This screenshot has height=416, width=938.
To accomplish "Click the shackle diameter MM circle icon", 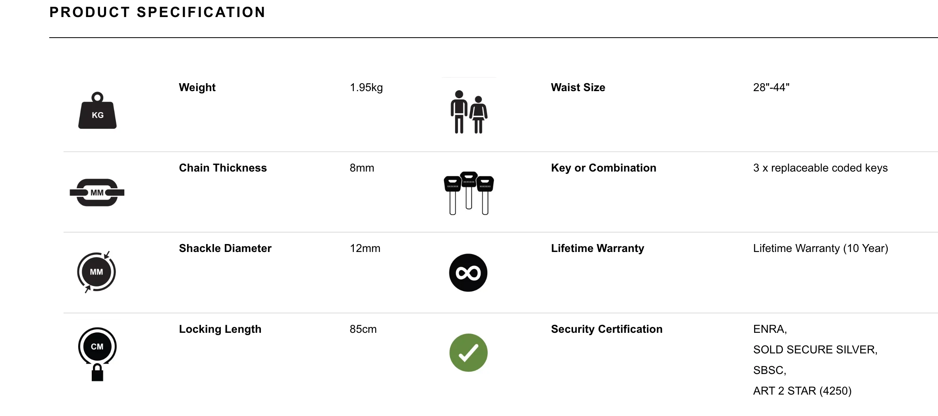I will pyautogui.click(x=97, y=272).
